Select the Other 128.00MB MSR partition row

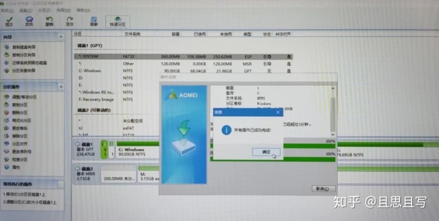click(x=183, y=64)
